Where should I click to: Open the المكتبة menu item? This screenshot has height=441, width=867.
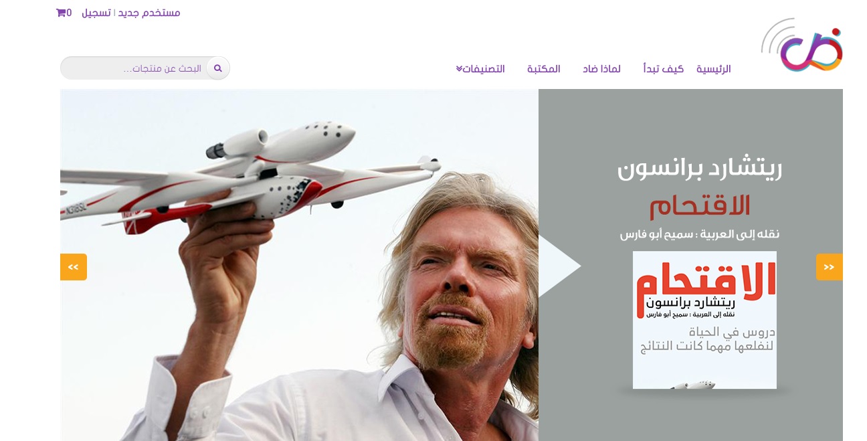[544, 69]
